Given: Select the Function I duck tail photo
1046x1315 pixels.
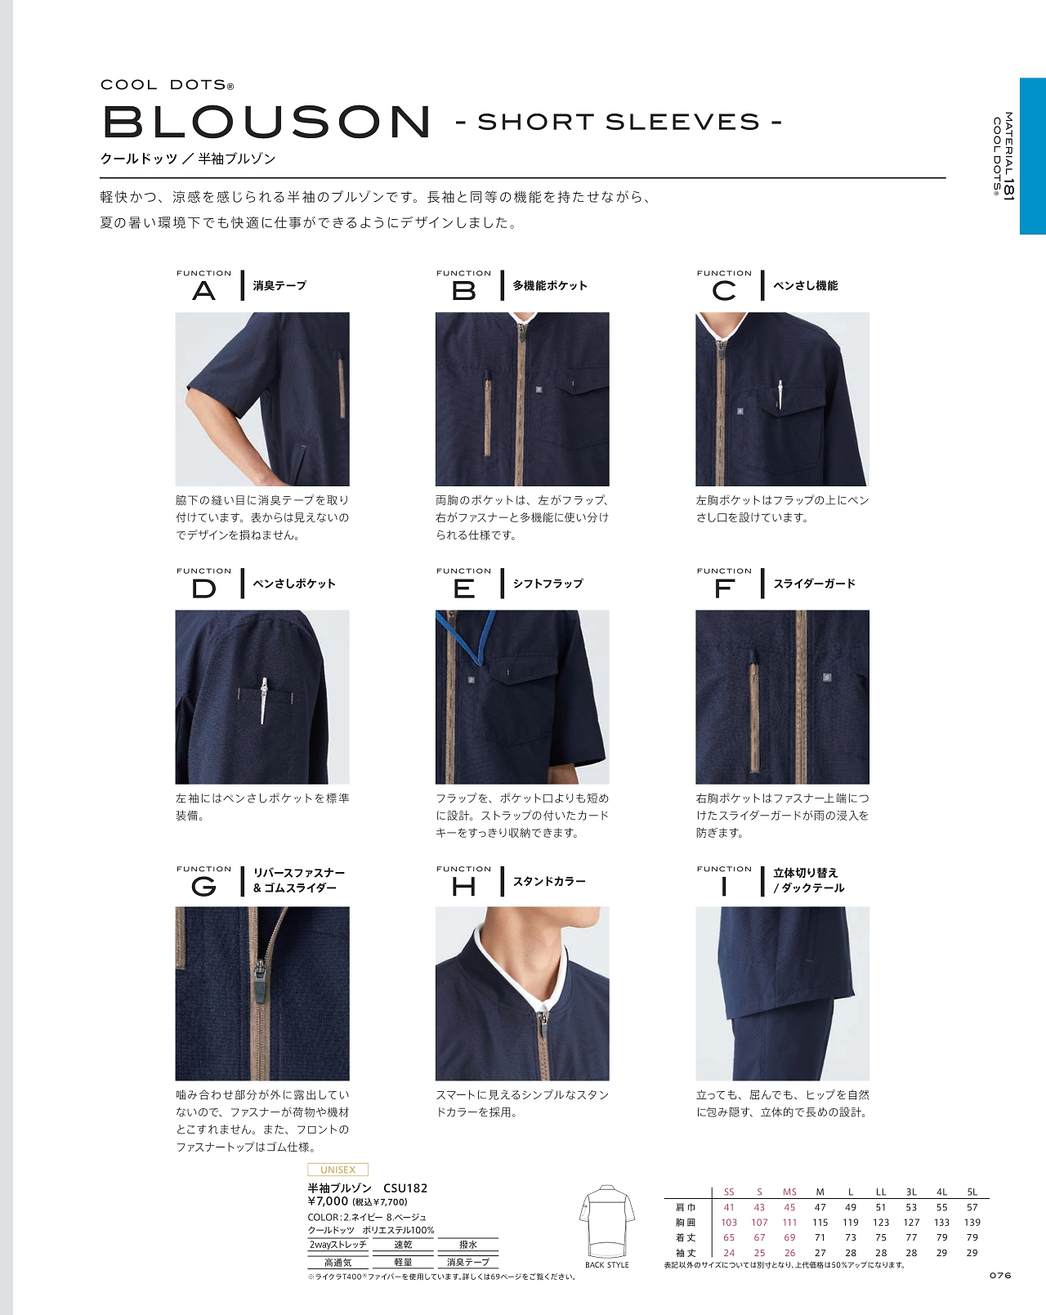Looking at the screenshot, I should click(x=782, y=994).
